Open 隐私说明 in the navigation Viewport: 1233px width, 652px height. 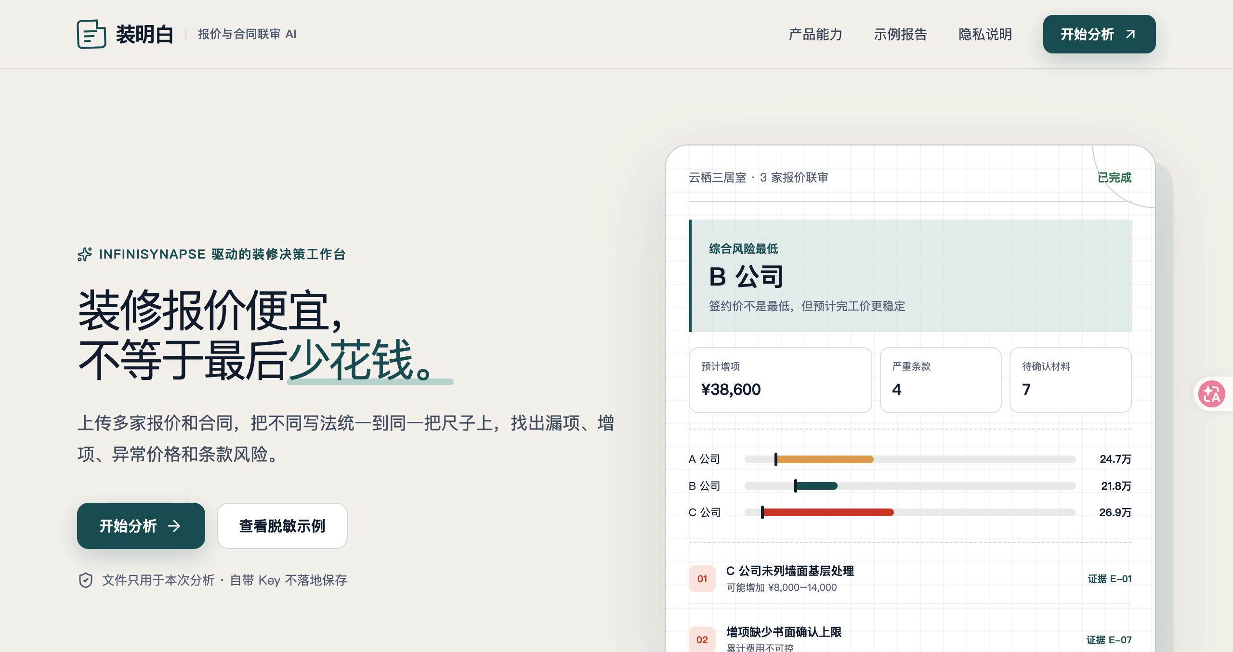[x=985, y=34]
